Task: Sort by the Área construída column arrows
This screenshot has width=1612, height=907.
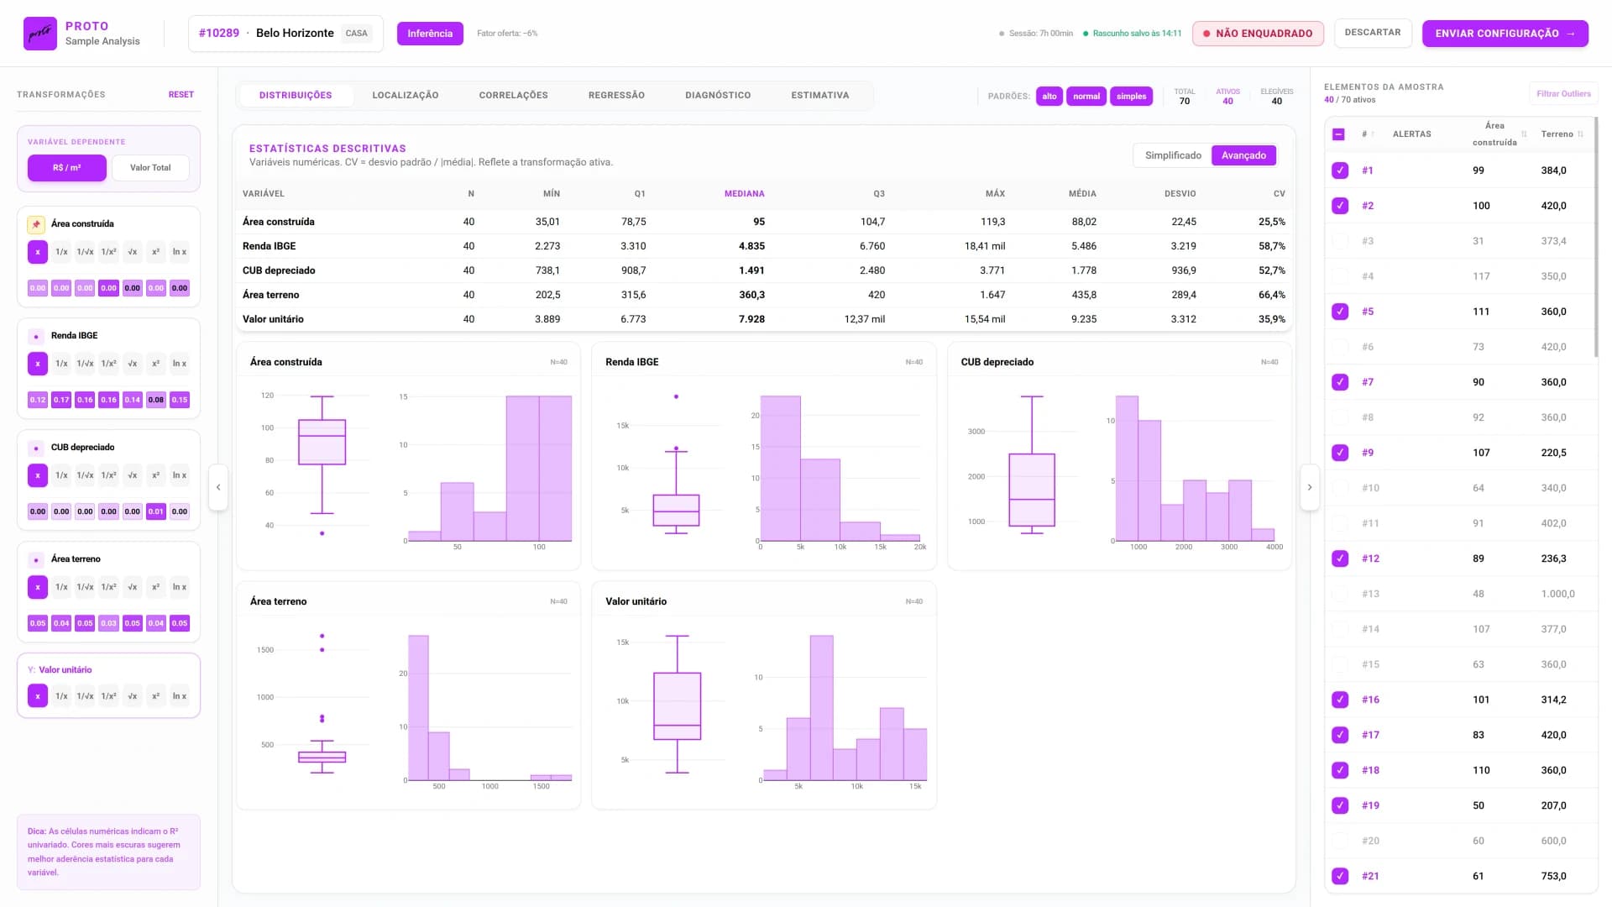Action: (x=1524, y=134)
